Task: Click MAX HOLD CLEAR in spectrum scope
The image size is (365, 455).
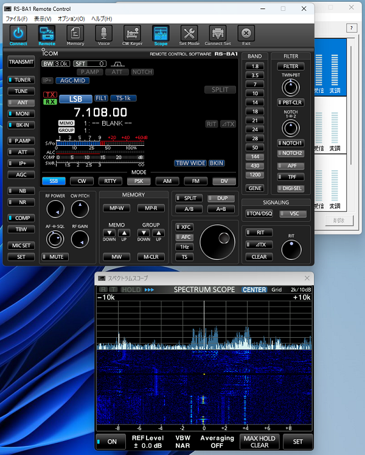Action: [x=259, y=442]
